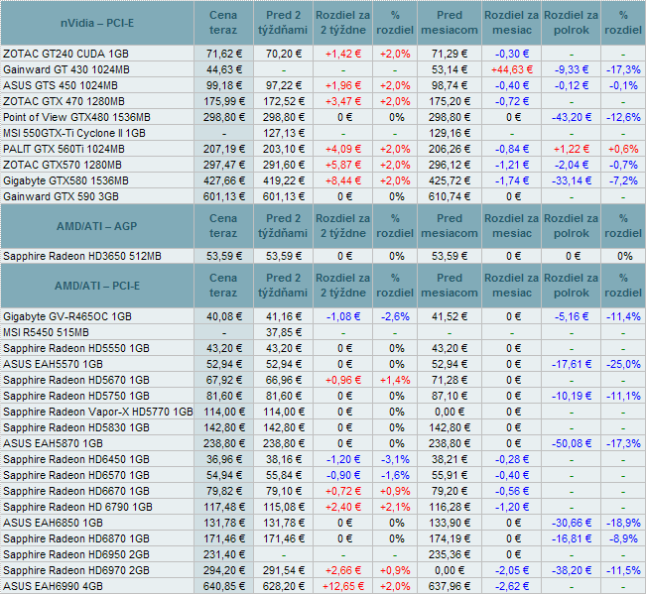Select the 610,74 € month-ago price
Screen dimensions: 646x594
click(450, 196)
